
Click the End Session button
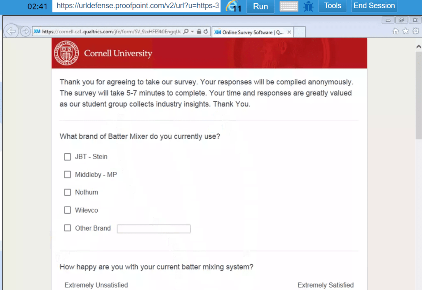pyautogui.click(x=374, y=6)
